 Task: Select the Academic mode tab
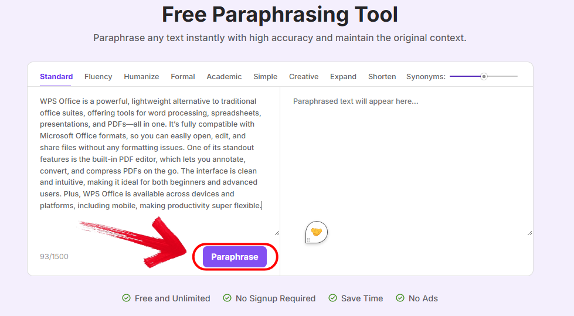[x=224, y=77]
